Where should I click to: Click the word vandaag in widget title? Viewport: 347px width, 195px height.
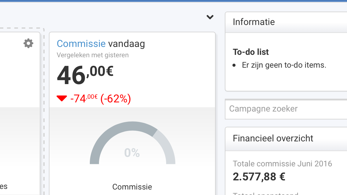click(x=126, y=44)
